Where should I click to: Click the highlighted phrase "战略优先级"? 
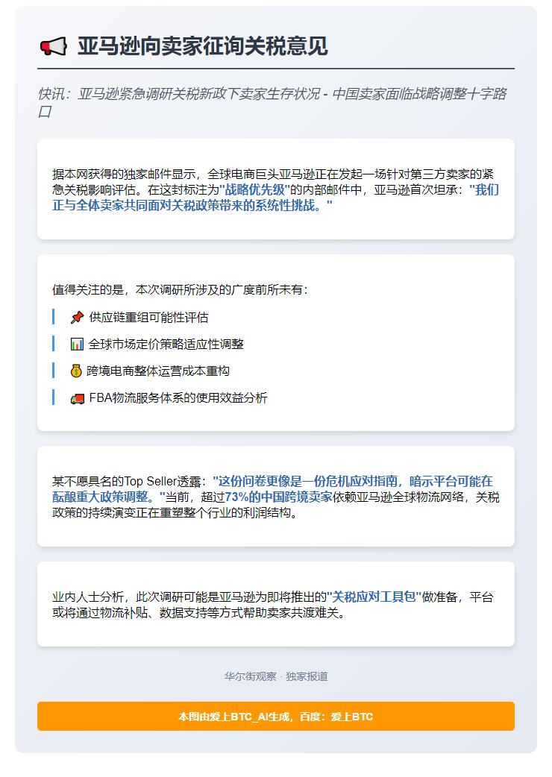pyautogui.click(x=254, y=190)
